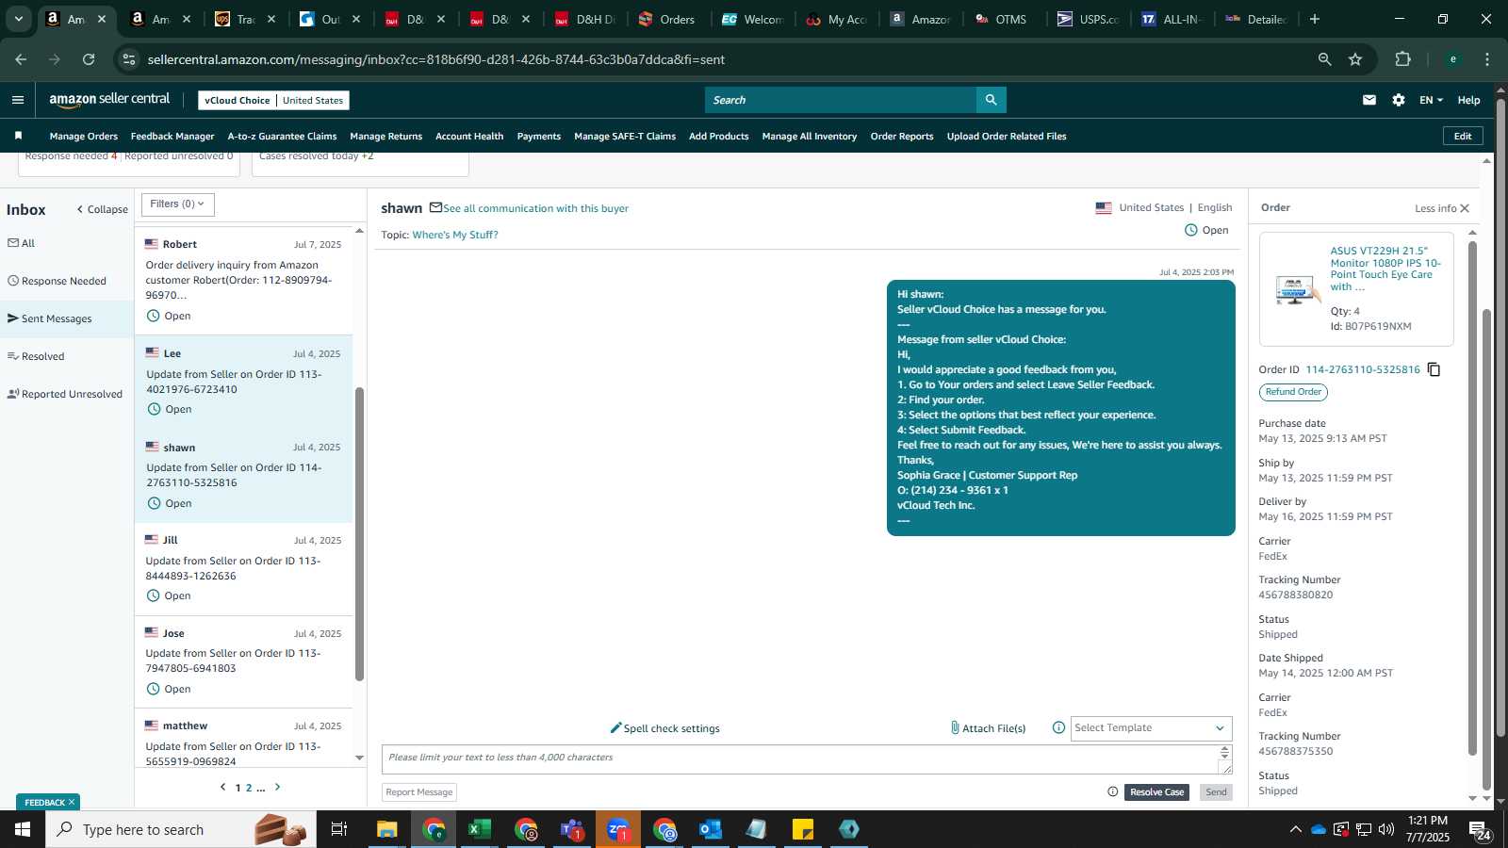1508x848 pixels.
Task: Open Spell check settings pencil
Action: [x=664, y=727]
